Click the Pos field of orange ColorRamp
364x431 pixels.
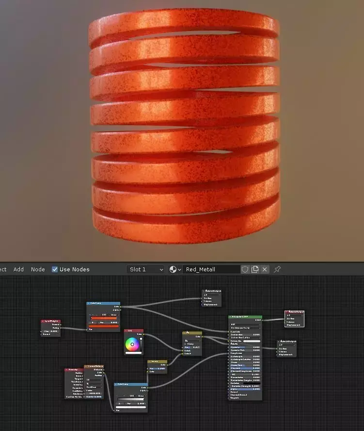(x=108, y=322)
